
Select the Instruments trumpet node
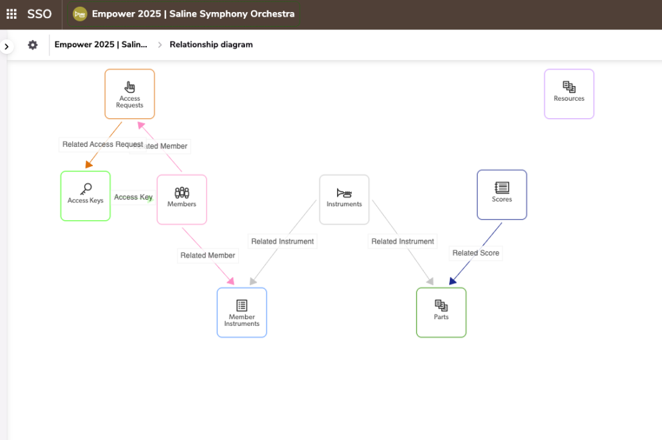point(344,199)
